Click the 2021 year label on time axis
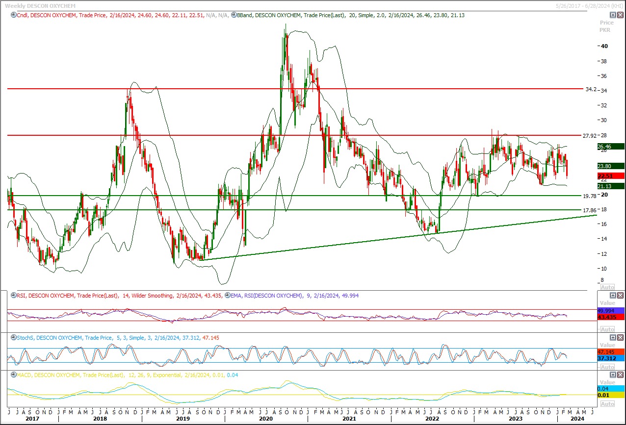Image resolution: width=626 pixels, height=425 pixels. click(349, 419)
